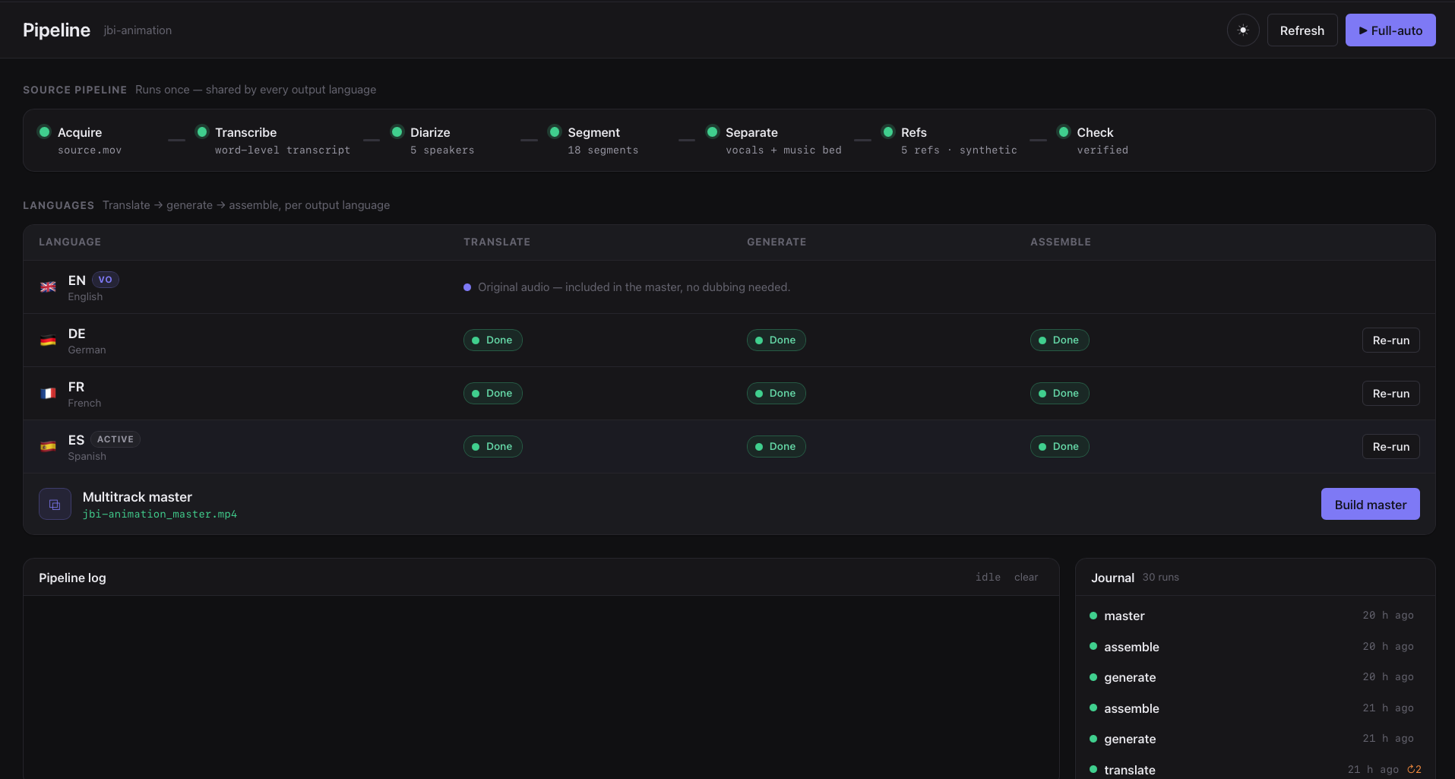Click the Check step status dot
Screen dimensions: 1455x779
click(x=1064, y=132)
